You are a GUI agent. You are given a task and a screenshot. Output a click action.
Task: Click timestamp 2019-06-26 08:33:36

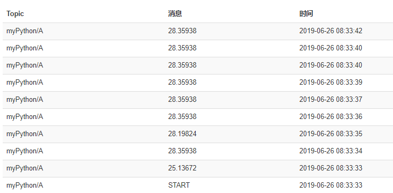tap(331, 116)
